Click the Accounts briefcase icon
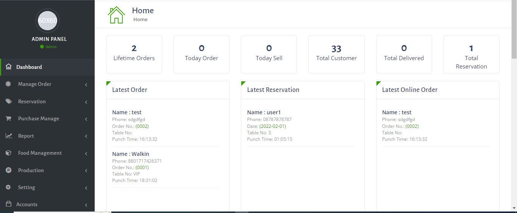This screenshot has width=517, height=213. point(8,204)
